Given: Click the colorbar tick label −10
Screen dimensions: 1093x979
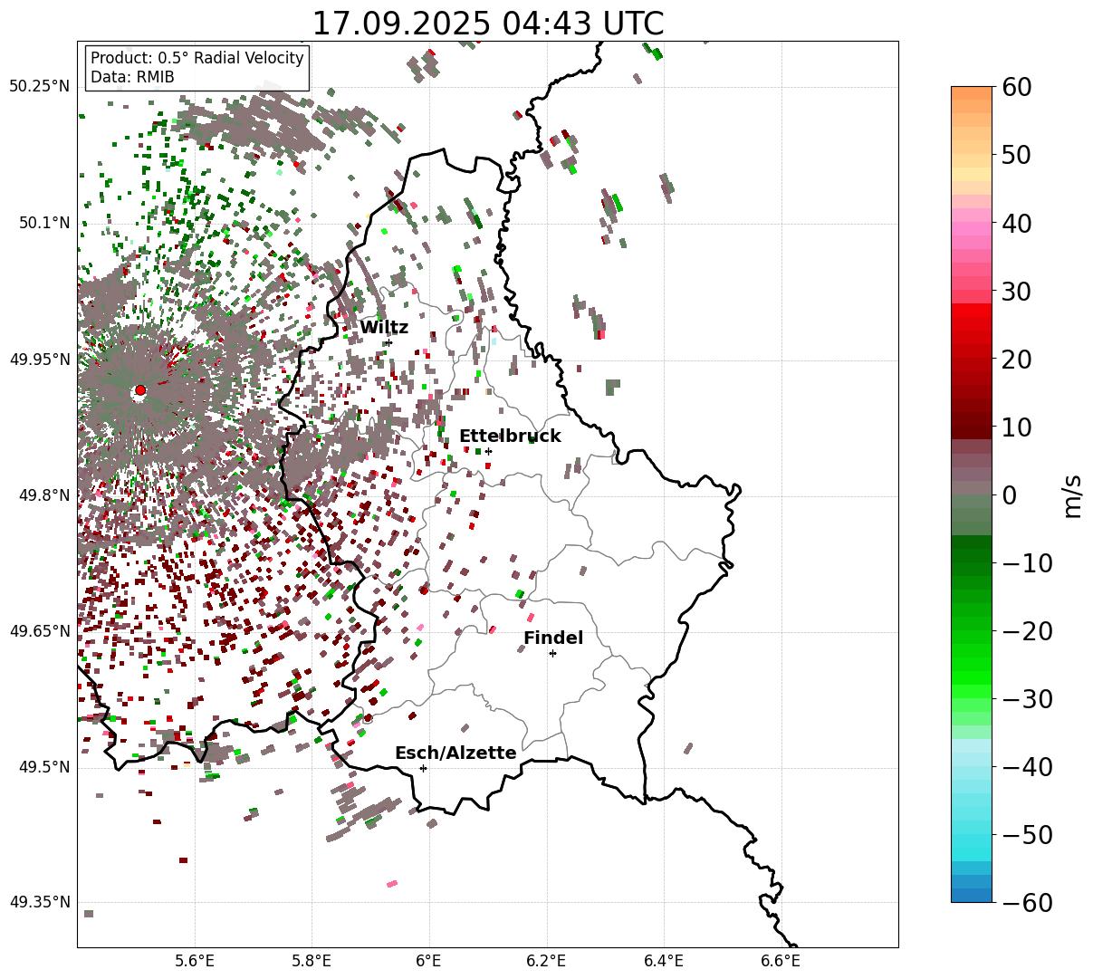Looking at the screenshot, I should tap(1027, 562).
